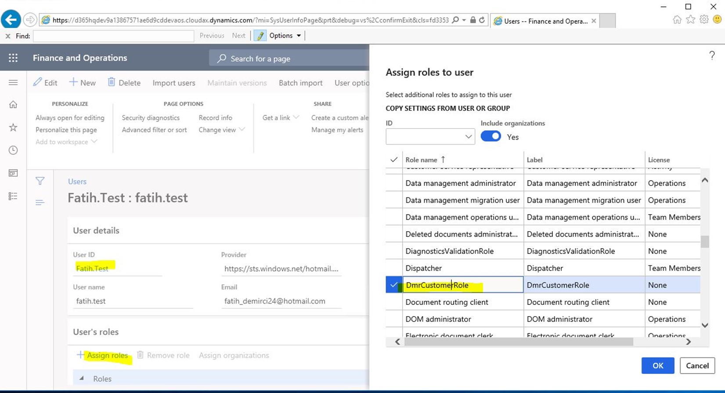Open Import users menu item
The image size is (725, 393).
(x=174, y=83)
